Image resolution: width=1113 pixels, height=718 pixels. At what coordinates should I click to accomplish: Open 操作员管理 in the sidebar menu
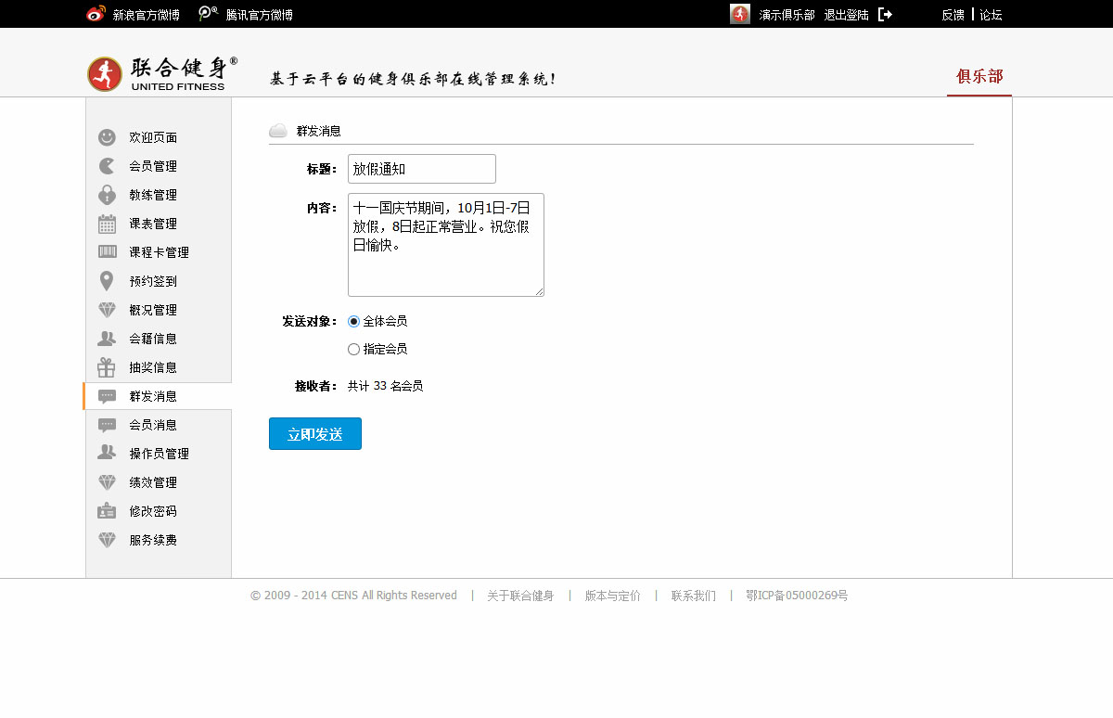[x=159, y=454]
